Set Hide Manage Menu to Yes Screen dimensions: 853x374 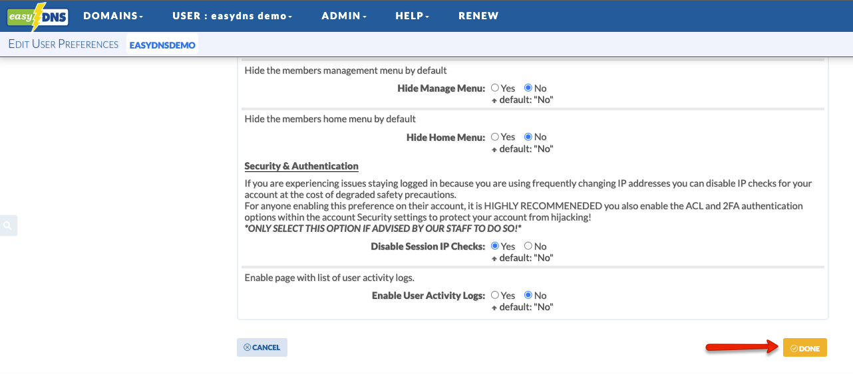tap(495, 88)
